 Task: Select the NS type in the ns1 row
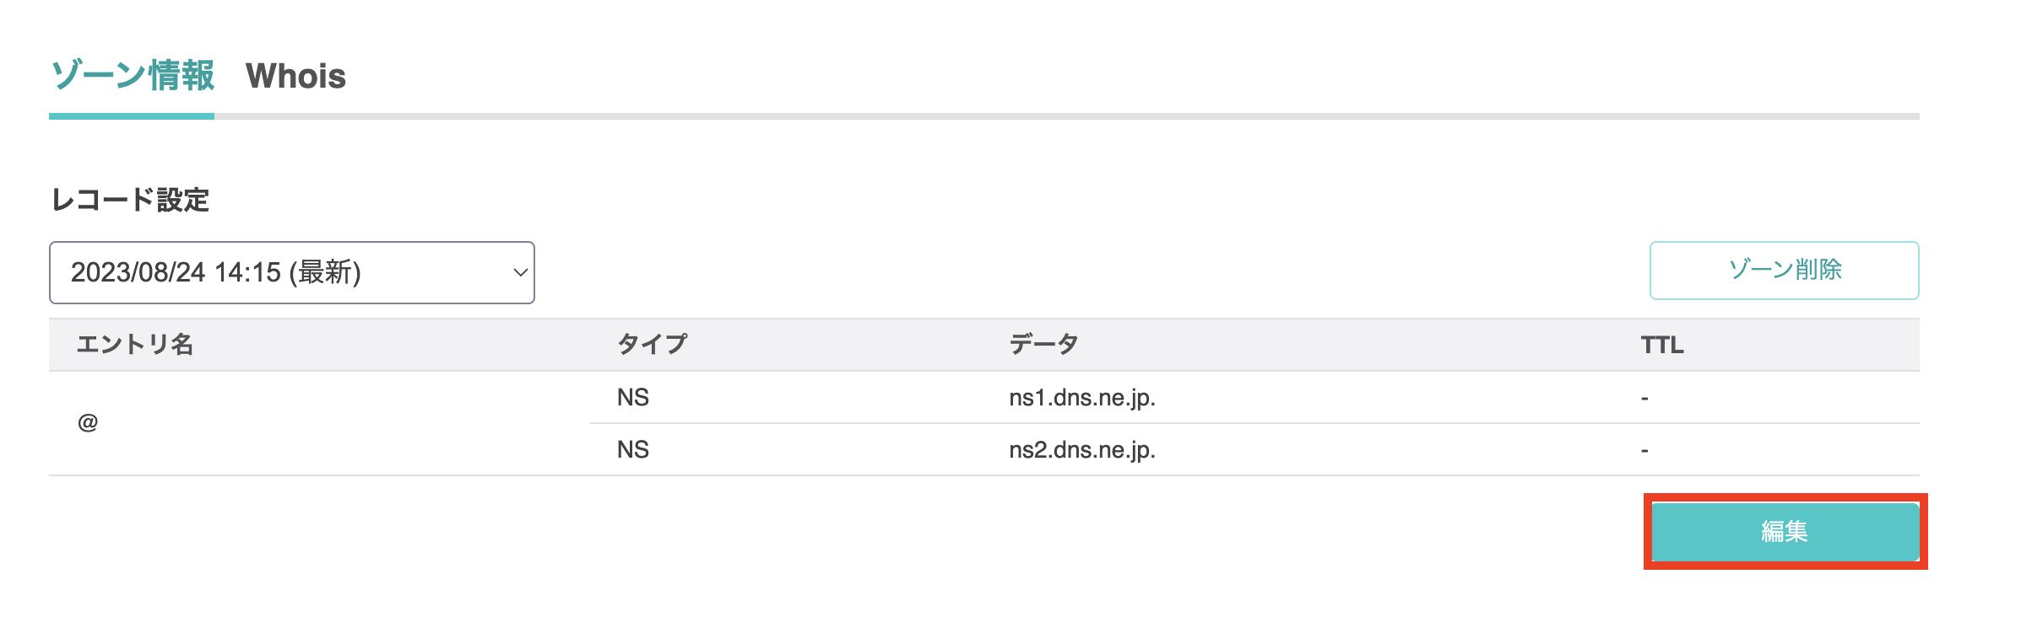coord(633,398)
